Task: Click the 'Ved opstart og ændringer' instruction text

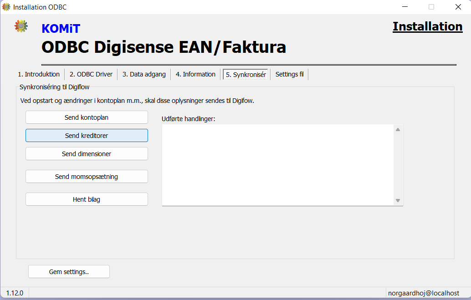Action: [137, 101]
